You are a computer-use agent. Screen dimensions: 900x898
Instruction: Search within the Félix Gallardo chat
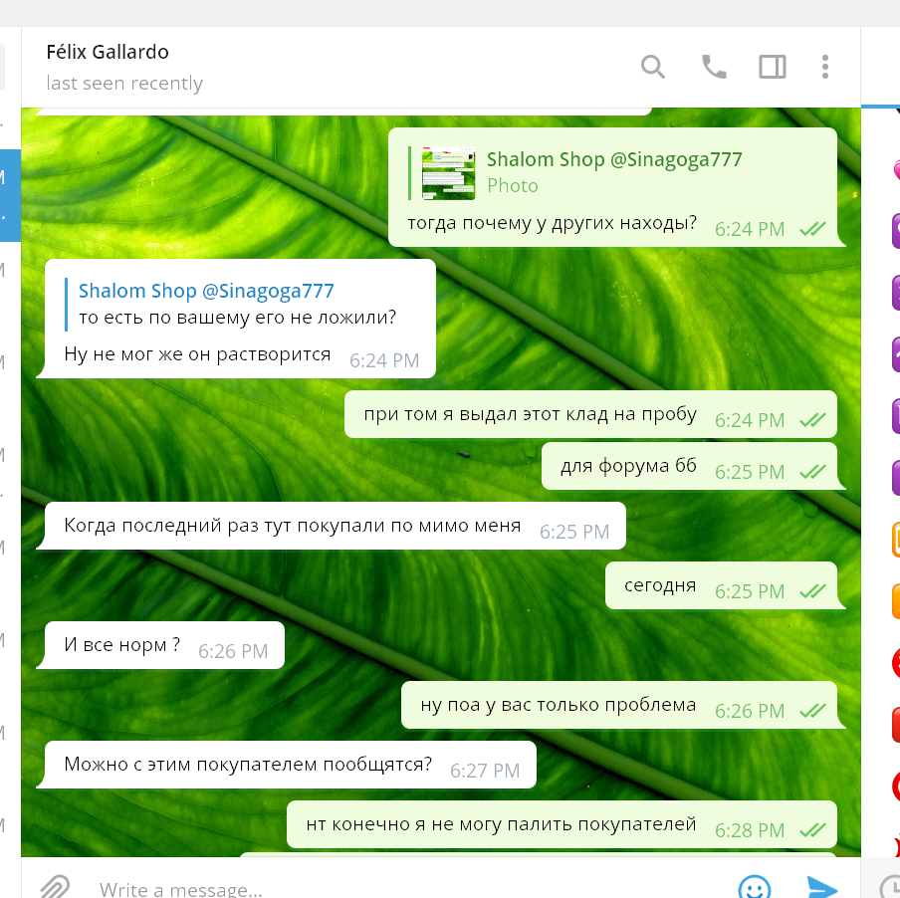tap(652, 67)
